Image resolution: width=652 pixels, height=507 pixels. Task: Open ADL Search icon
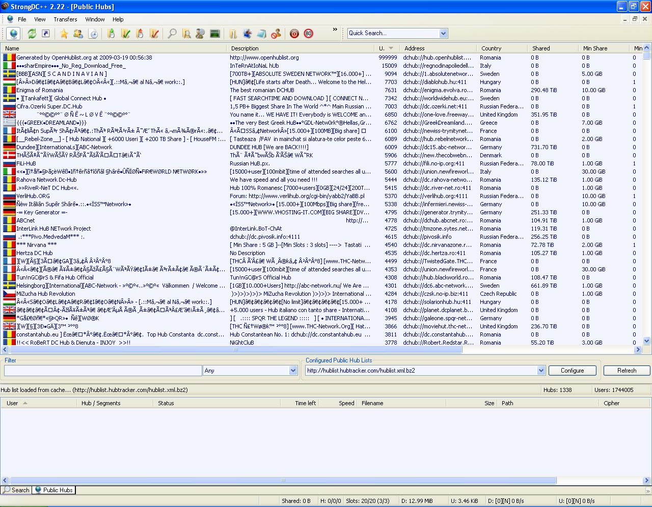tap(186, 34)
